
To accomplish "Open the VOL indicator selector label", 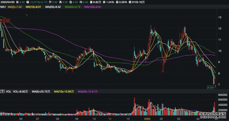I will (x=8, y=91).
